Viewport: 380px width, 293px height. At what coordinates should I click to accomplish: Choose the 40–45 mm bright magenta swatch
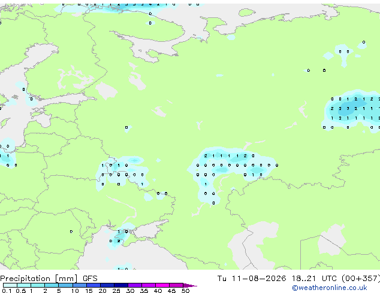point(162,285)
